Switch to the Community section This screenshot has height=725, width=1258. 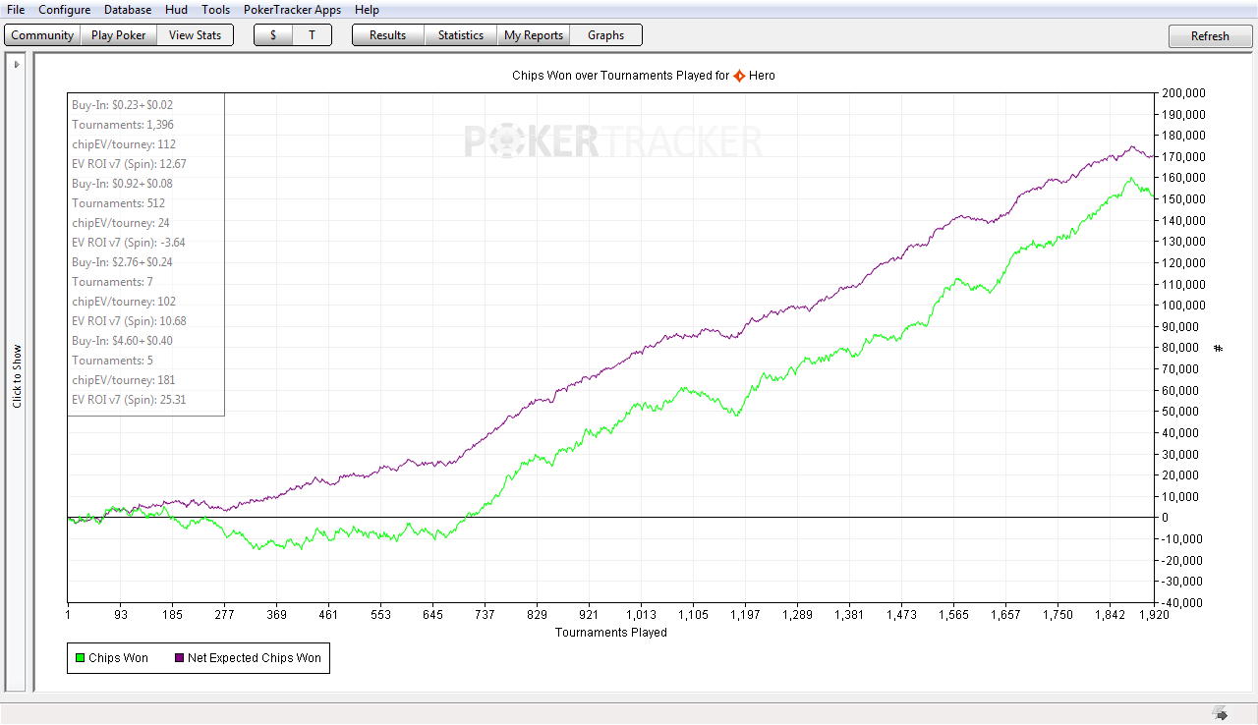(42, 35)
